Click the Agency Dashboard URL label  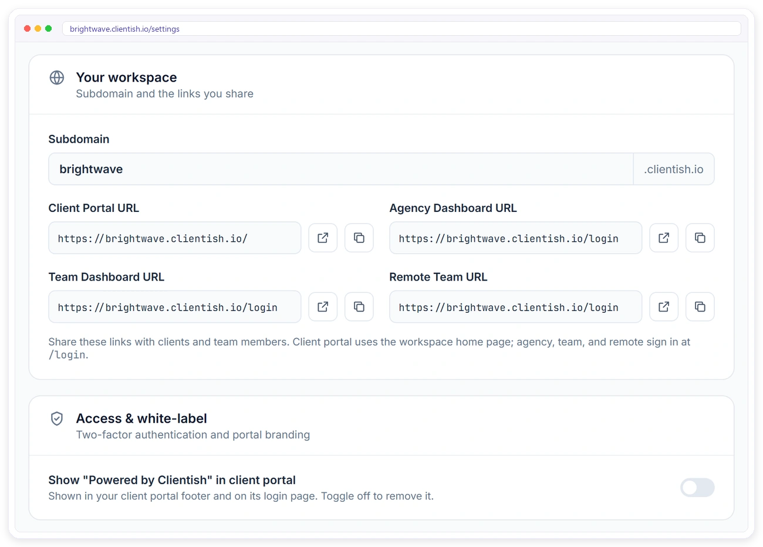click(453, 208)
